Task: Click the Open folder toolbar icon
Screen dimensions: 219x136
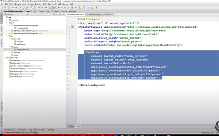Action: pyautogui.click(x=2, y=8)
